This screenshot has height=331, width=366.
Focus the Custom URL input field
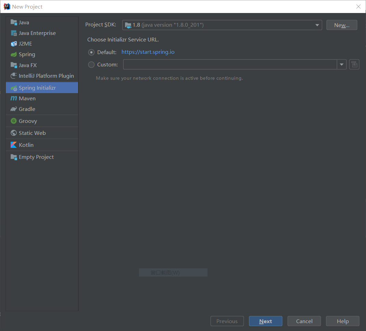tap(230, 64)
